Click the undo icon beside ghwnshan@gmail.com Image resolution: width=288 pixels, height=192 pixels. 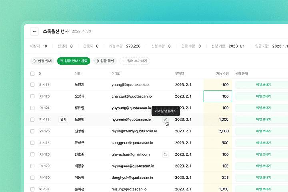(x=166, y=154)
